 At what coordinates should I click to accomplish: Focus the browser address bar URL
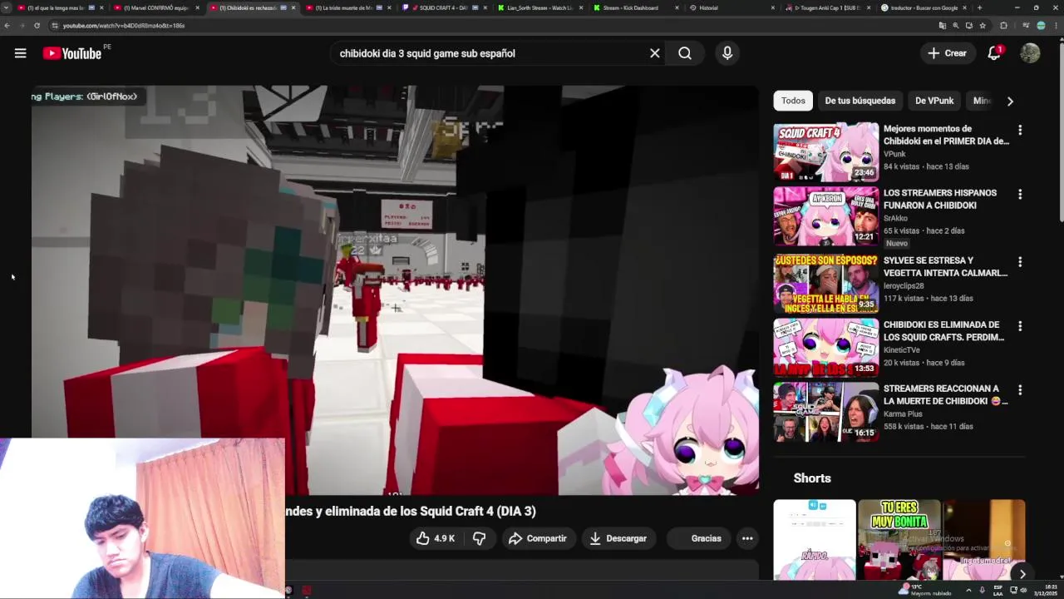[x=124, y=26]
